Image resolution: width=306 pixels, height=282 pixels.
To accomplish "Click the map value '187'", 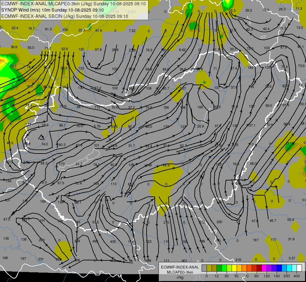I will [x=256, y=240].
